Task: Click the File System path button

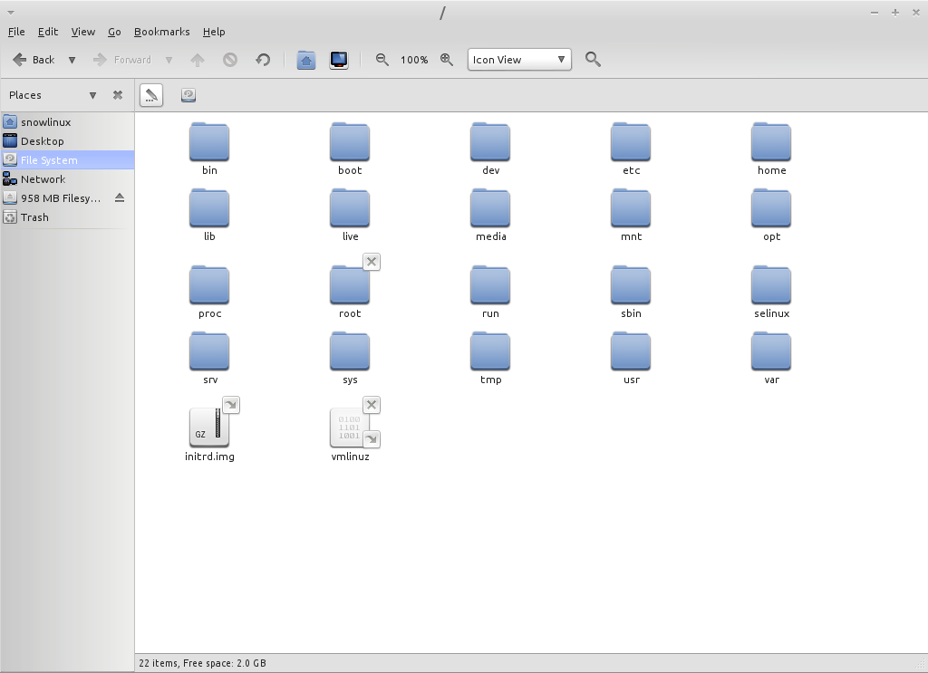Action: click(x=188, y=95)
